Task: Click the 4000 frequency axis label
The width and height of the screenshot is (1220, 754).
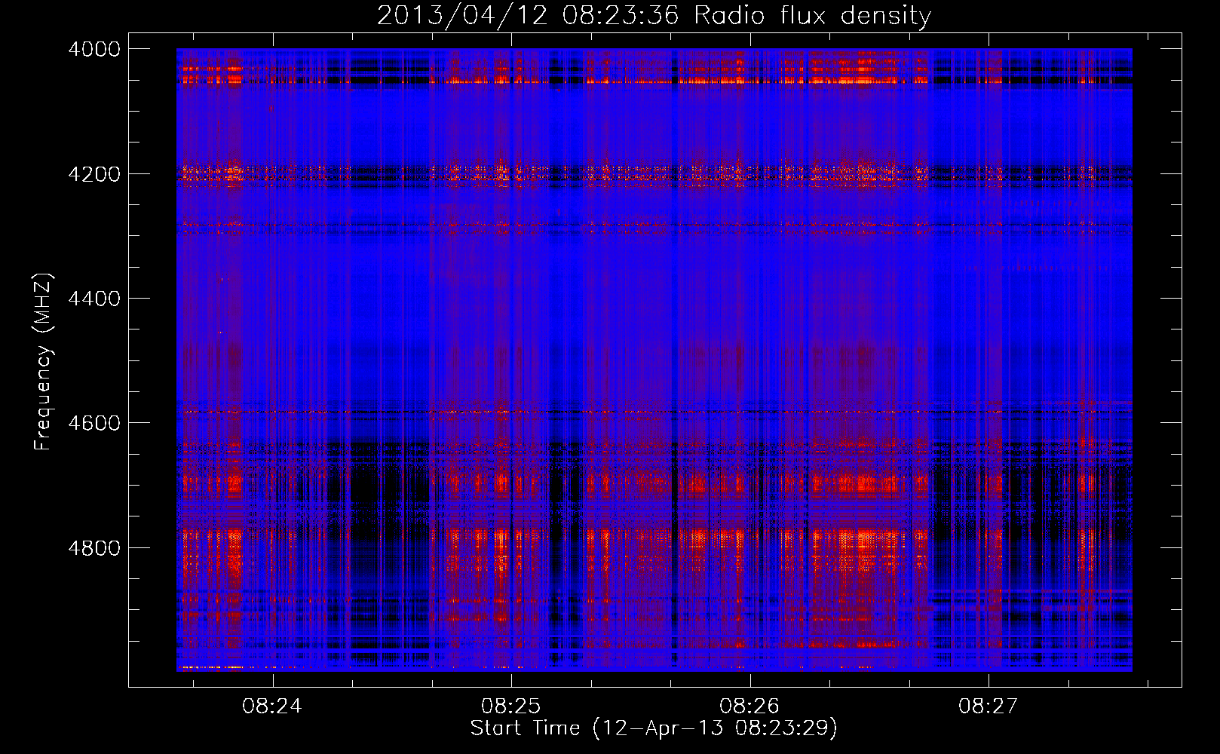Action: pos(94,49)
